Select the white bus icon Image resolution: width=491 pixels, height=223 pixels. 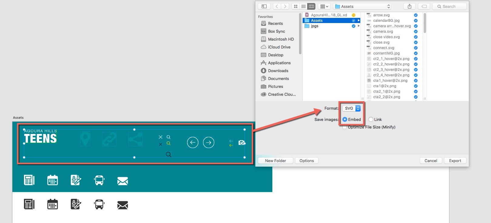click(x=99, y=180)
